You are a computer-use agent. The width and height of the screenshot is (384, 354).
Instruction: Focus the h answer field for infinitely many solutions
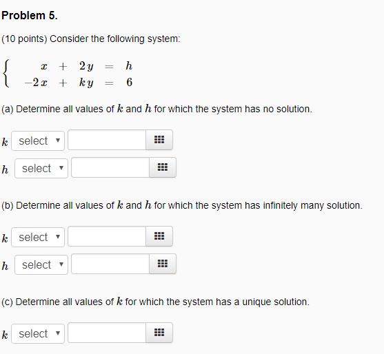click(x=110, y=264)
